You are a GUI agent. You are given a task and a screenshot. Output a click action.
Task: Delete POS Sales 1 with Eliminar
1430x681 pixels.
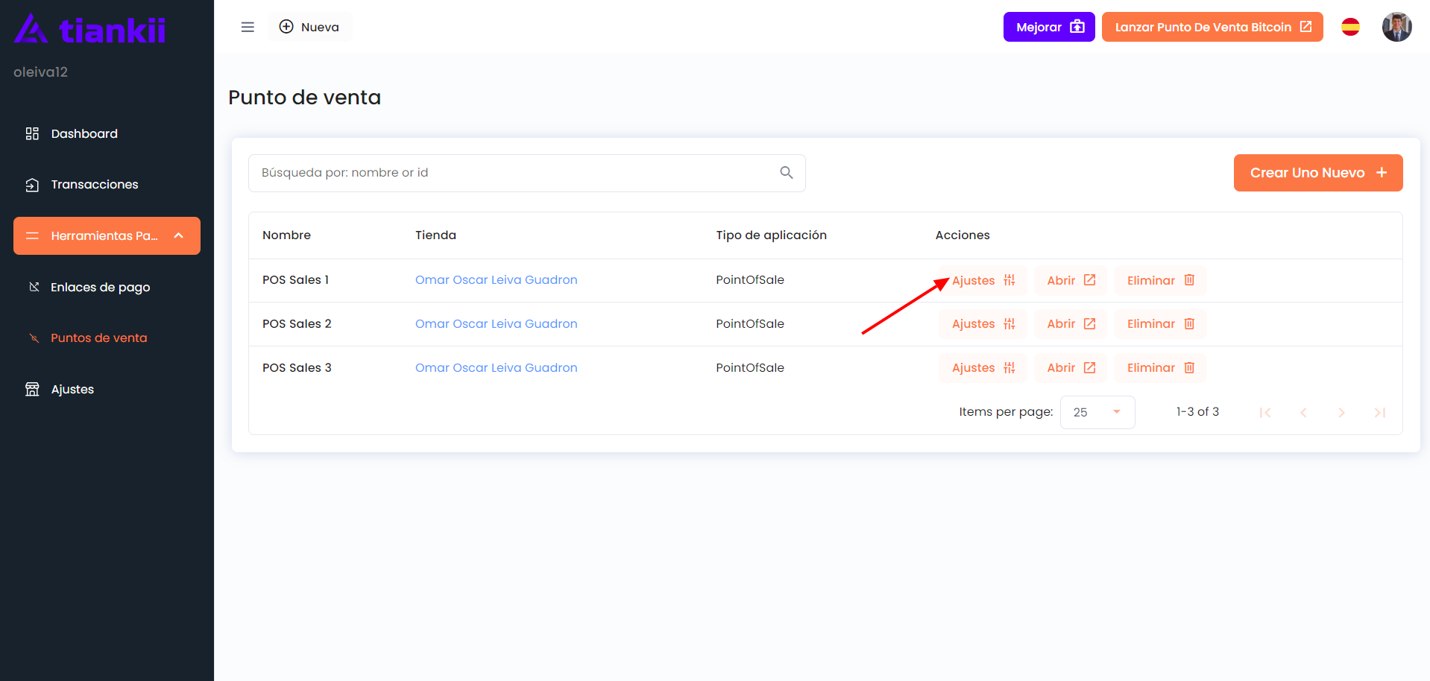pos(1160,280)
